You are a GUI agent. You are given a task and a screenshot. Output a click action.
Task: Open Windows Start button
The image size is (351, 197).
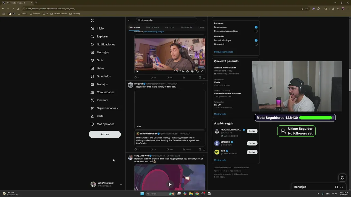point(142,194)
